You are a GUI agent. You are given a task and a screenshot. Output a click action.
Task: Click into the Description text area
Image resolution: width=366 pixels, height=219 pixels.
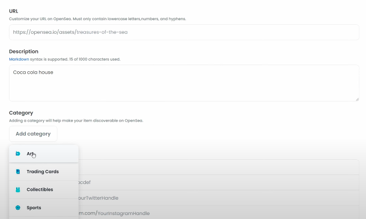[184, 83]
